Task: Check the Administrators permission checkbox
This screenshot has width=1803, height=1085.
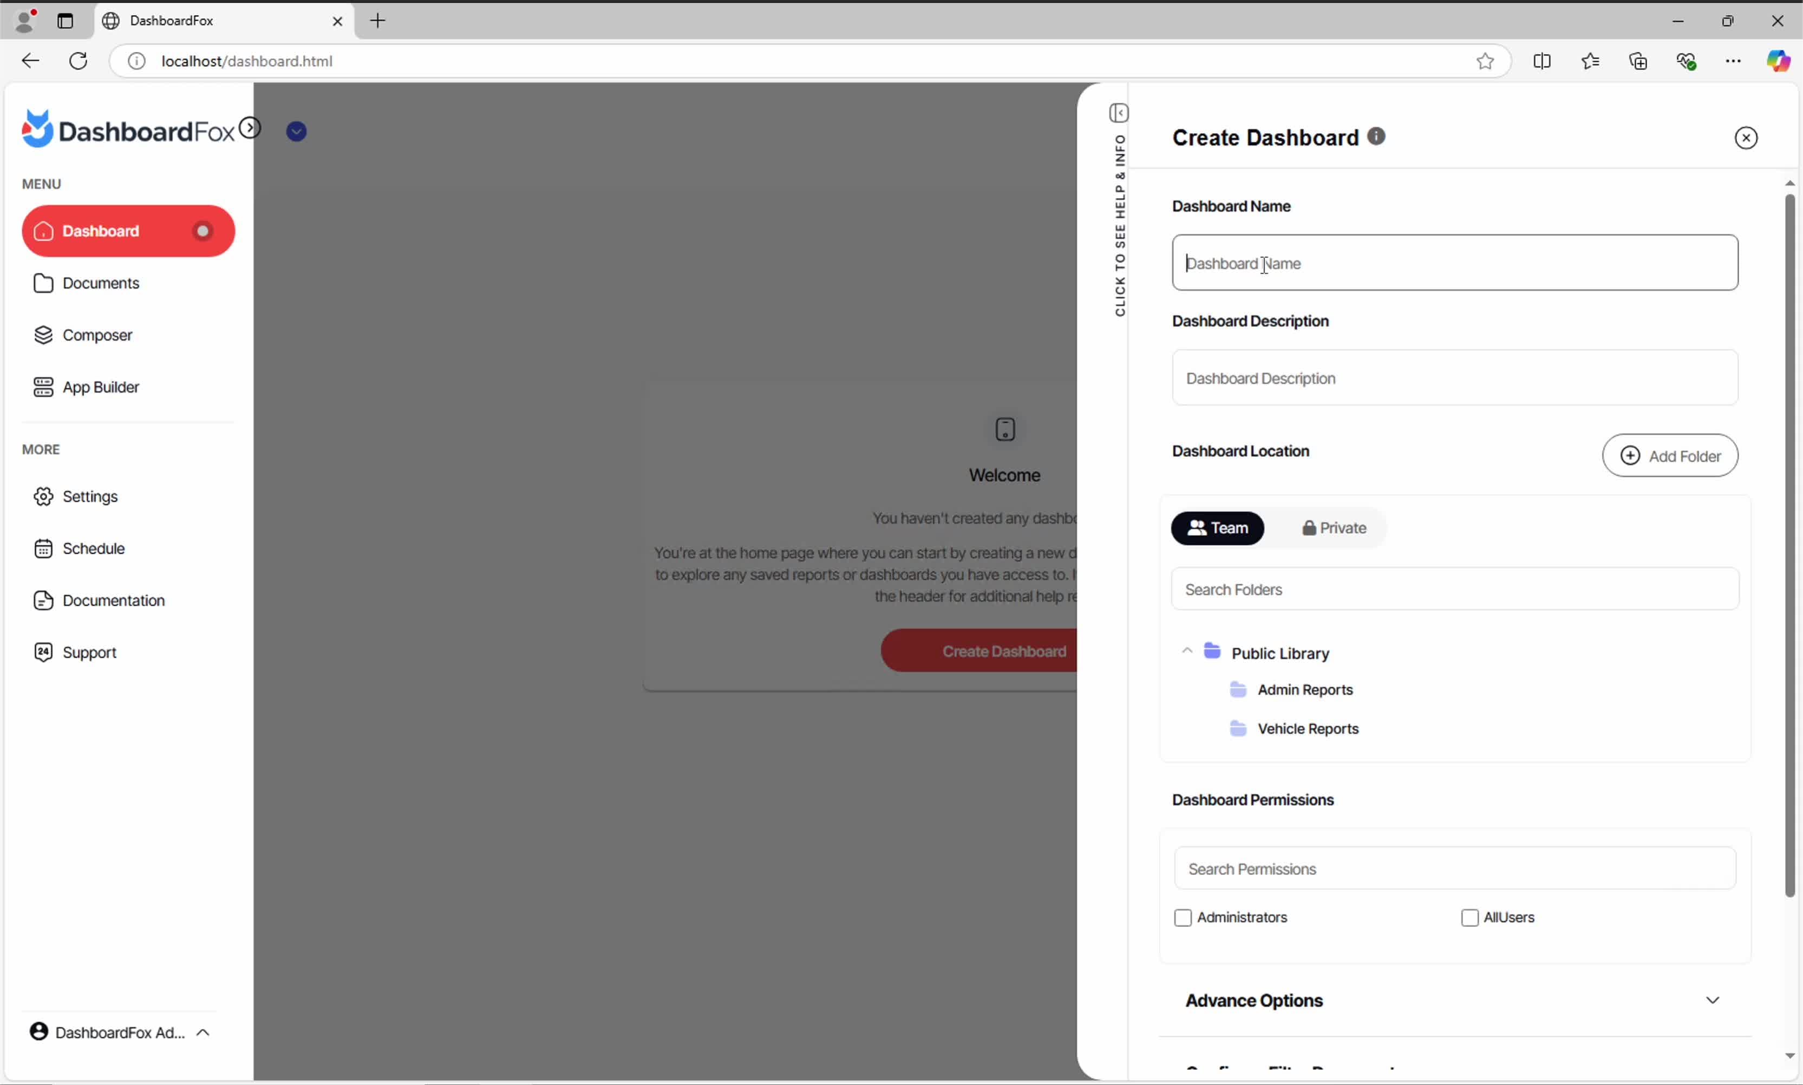Action: click(x=1183, y=918)
